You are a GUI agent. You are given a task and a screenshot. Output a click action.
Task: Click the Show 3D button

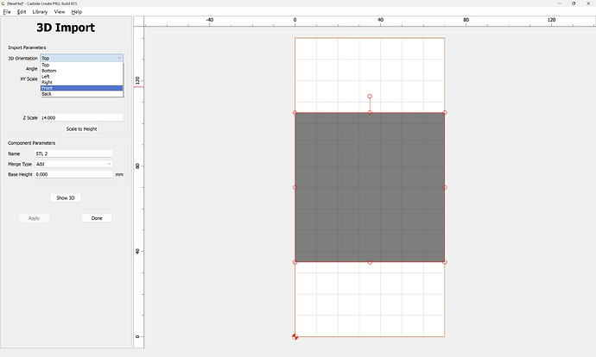click(x=66, y=197)
